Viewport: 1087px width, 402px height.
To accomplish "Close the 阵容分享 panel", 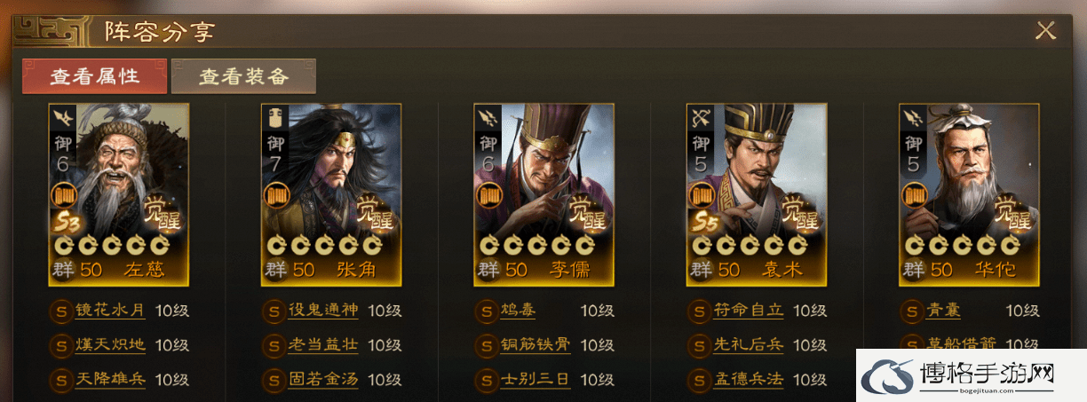I will tap(1045, 30).
